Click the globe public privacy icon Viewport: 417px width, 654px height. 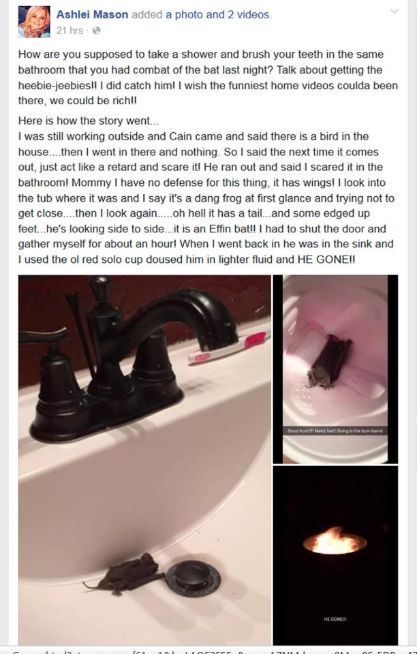(96, 31)
